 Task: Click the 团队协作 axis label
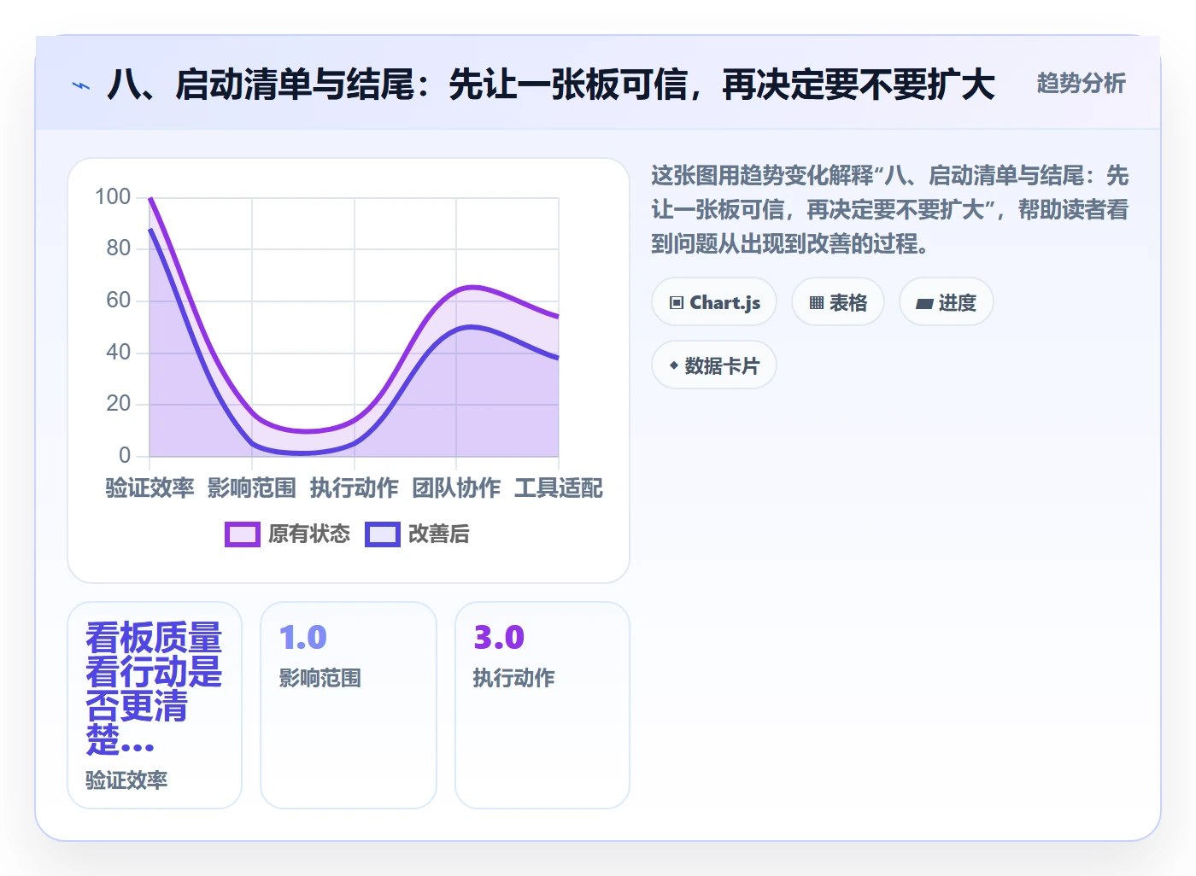456,488
